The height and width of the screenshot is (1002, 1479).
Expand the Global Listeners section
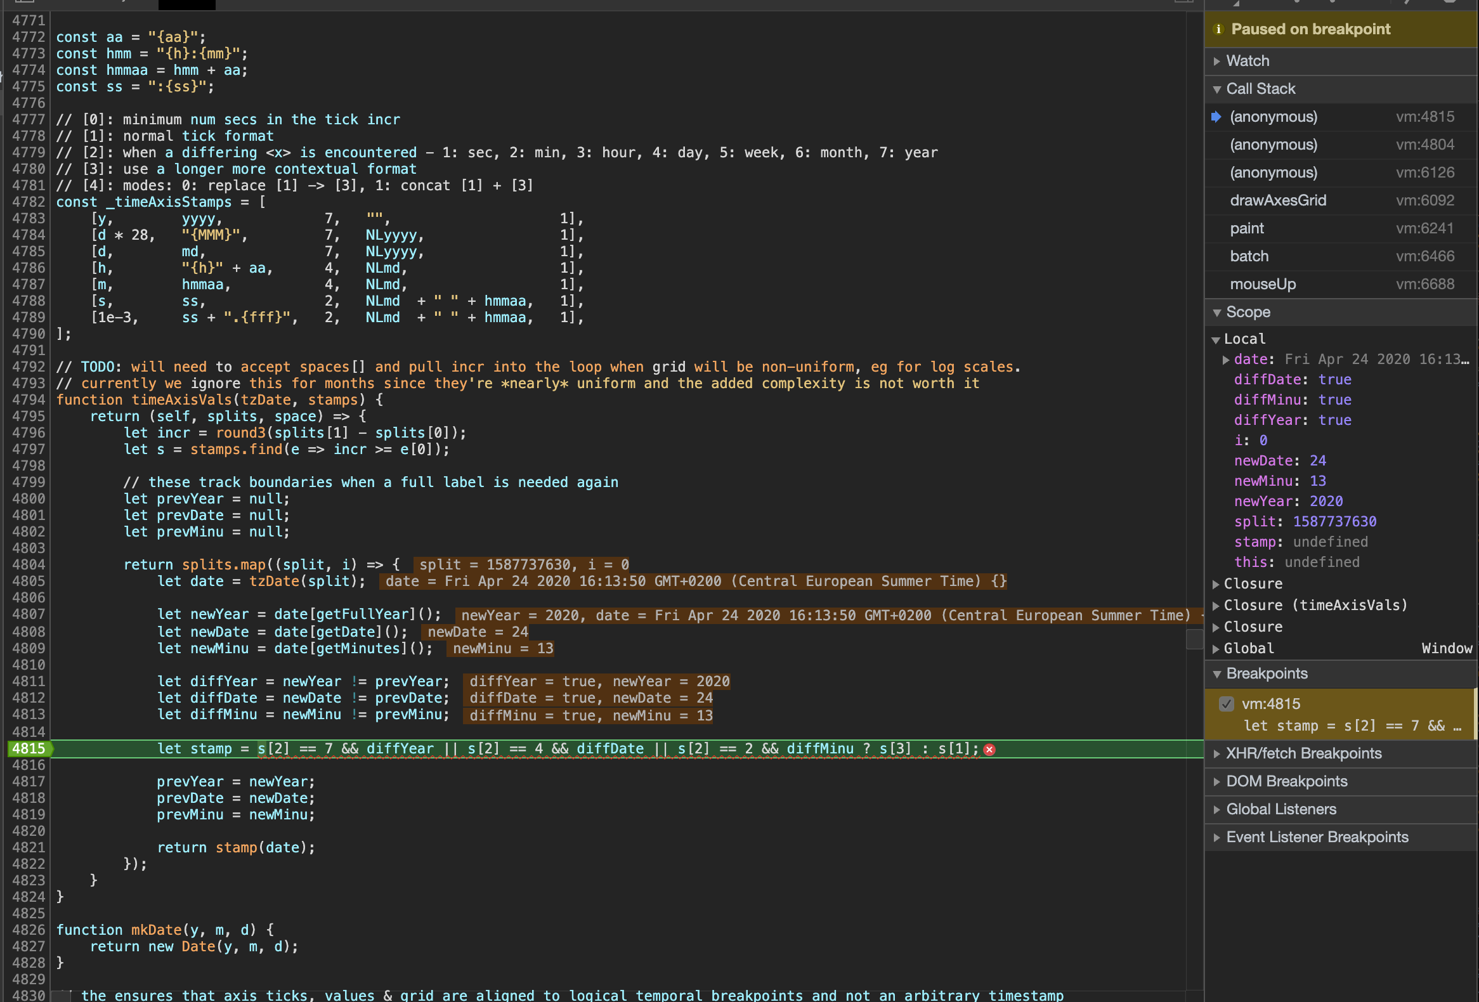click(1217, 810)
